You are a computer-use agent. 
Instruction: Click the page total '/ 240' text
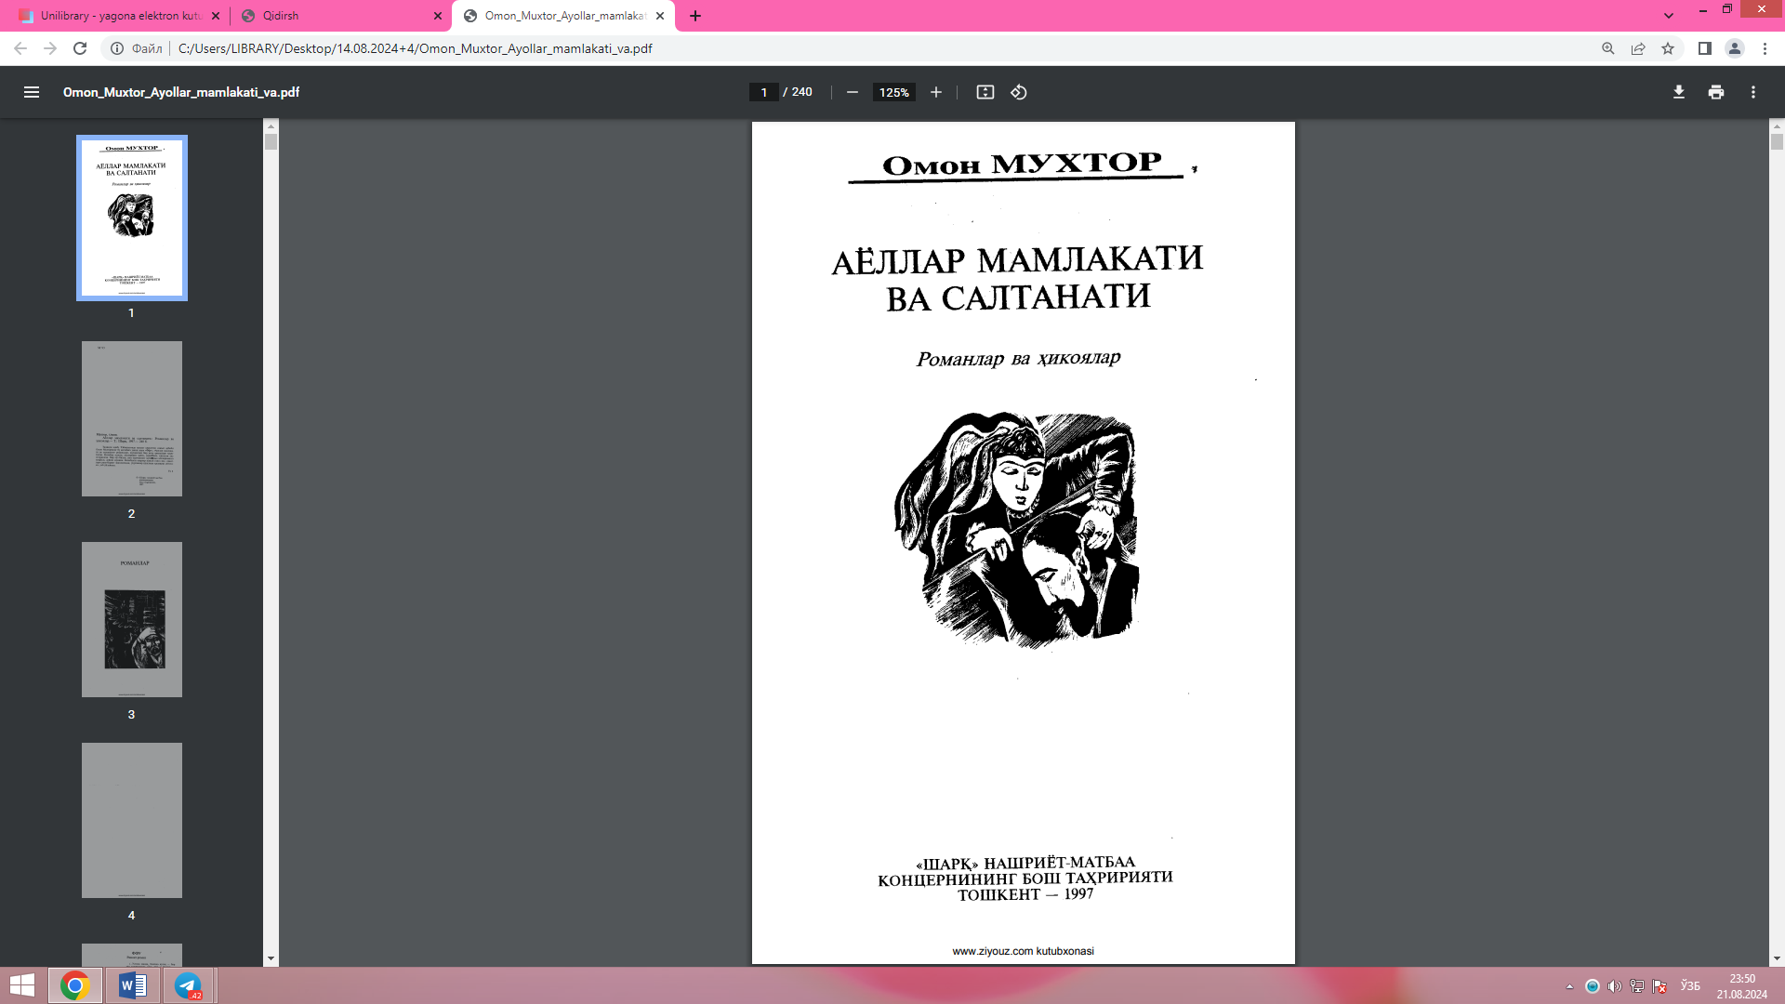tap(798, 92)
